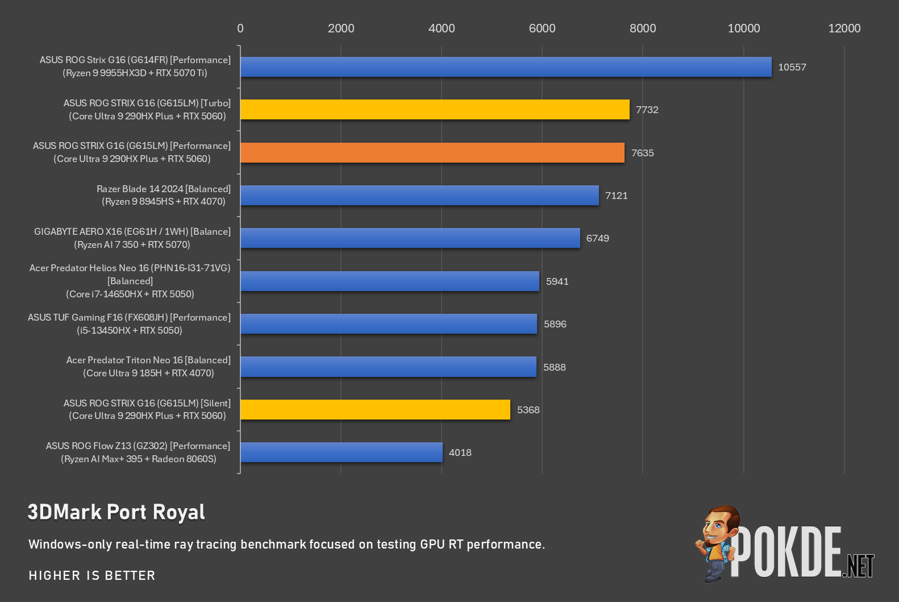Viewport: 899px width, 602px height.
Task: Click the 10557 data value
Action: (x=792, y=67)
